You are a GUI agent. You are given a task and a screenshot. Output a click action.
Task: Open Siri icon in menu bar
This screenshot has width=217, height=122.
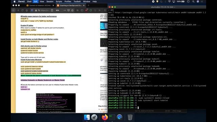tap(198, 1)
